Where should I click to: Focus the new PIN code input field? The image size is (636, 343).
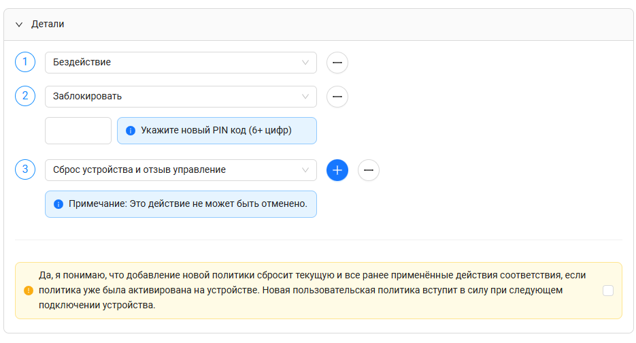pyautogui.click(x=78, y=131)
